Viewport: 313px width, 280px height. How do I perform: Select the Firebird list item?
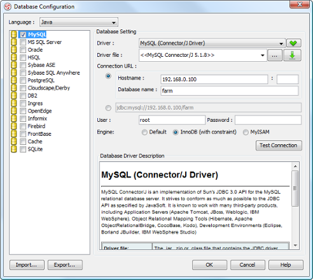[36, 126]
